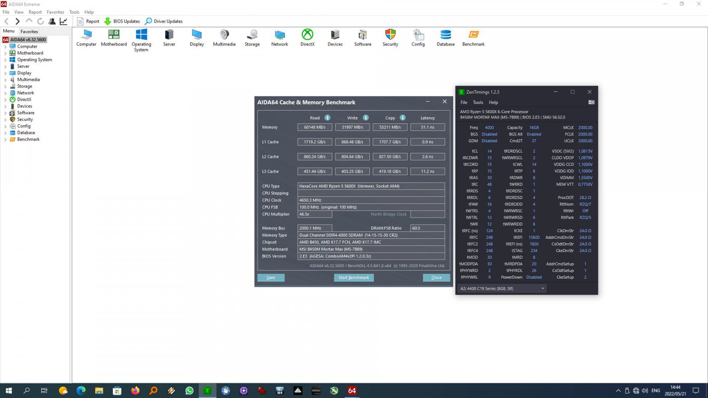Image resolution: width=708 pixels, height=398 pixels.
Task: Select Network in the sidebar tree
Action: coord(26,93)
